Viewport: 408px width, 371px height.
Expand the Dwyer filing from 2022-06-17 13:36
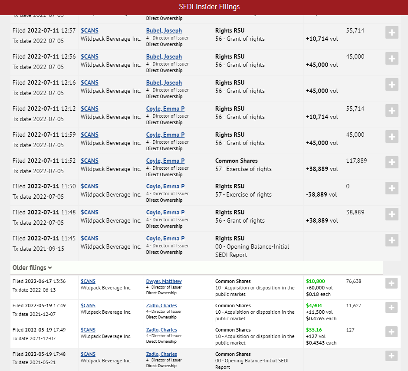(x=392, y=283)
